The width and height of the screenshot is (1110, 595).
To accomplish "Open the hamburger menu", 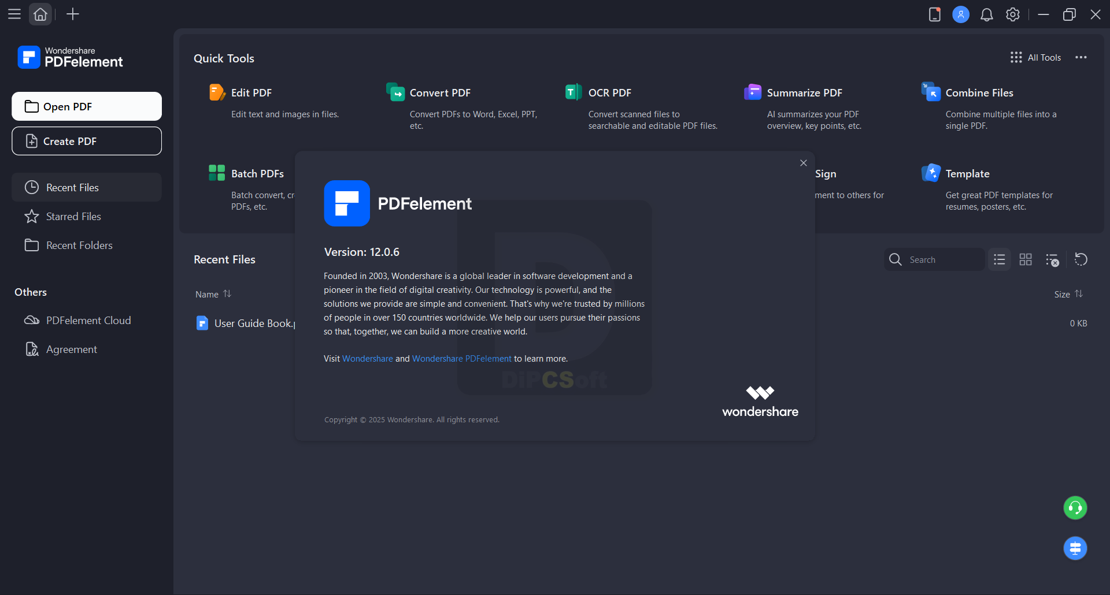I will pyautogui.click(x=14, y=14).
